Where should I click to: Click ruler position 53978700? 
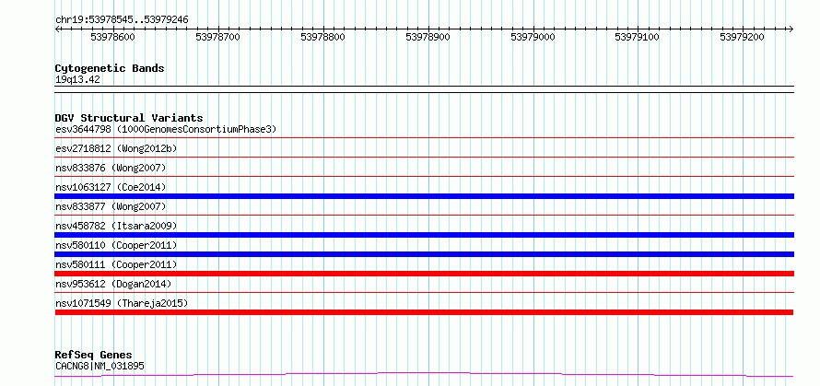pos(217,37)
